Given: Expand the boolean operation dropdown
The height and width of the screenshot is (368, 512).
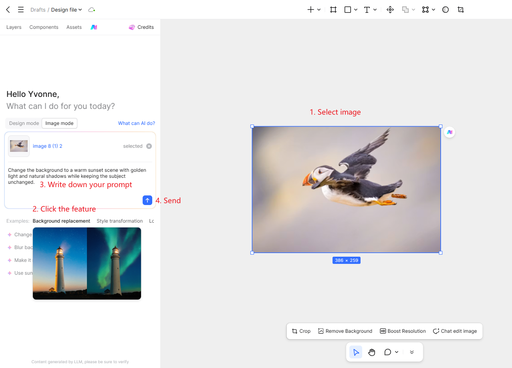Looking at the screenshot, I should [413, 10].
